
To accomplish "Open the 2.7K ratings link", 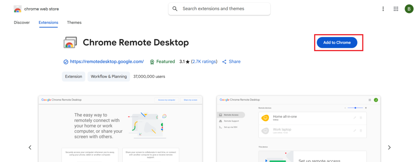I will click(x=204, y=62).
